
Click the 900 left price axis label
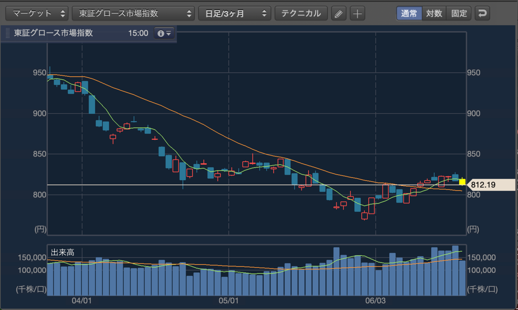coord(40,113)
